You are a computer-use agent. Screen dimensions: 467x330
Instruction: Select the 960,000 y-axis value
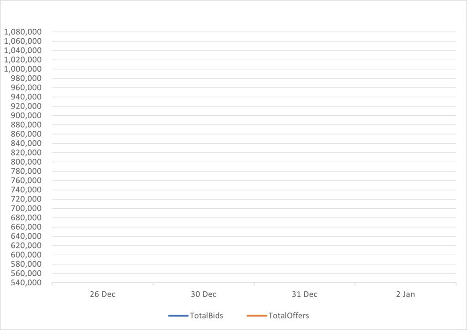26,88
